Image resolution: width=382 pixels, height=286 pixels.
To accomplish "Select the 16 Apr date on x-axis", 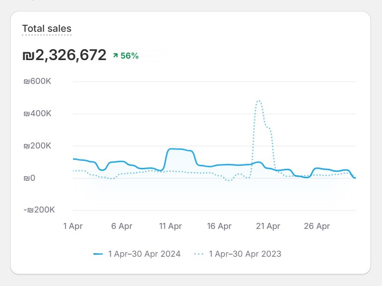I will [219, 226].
